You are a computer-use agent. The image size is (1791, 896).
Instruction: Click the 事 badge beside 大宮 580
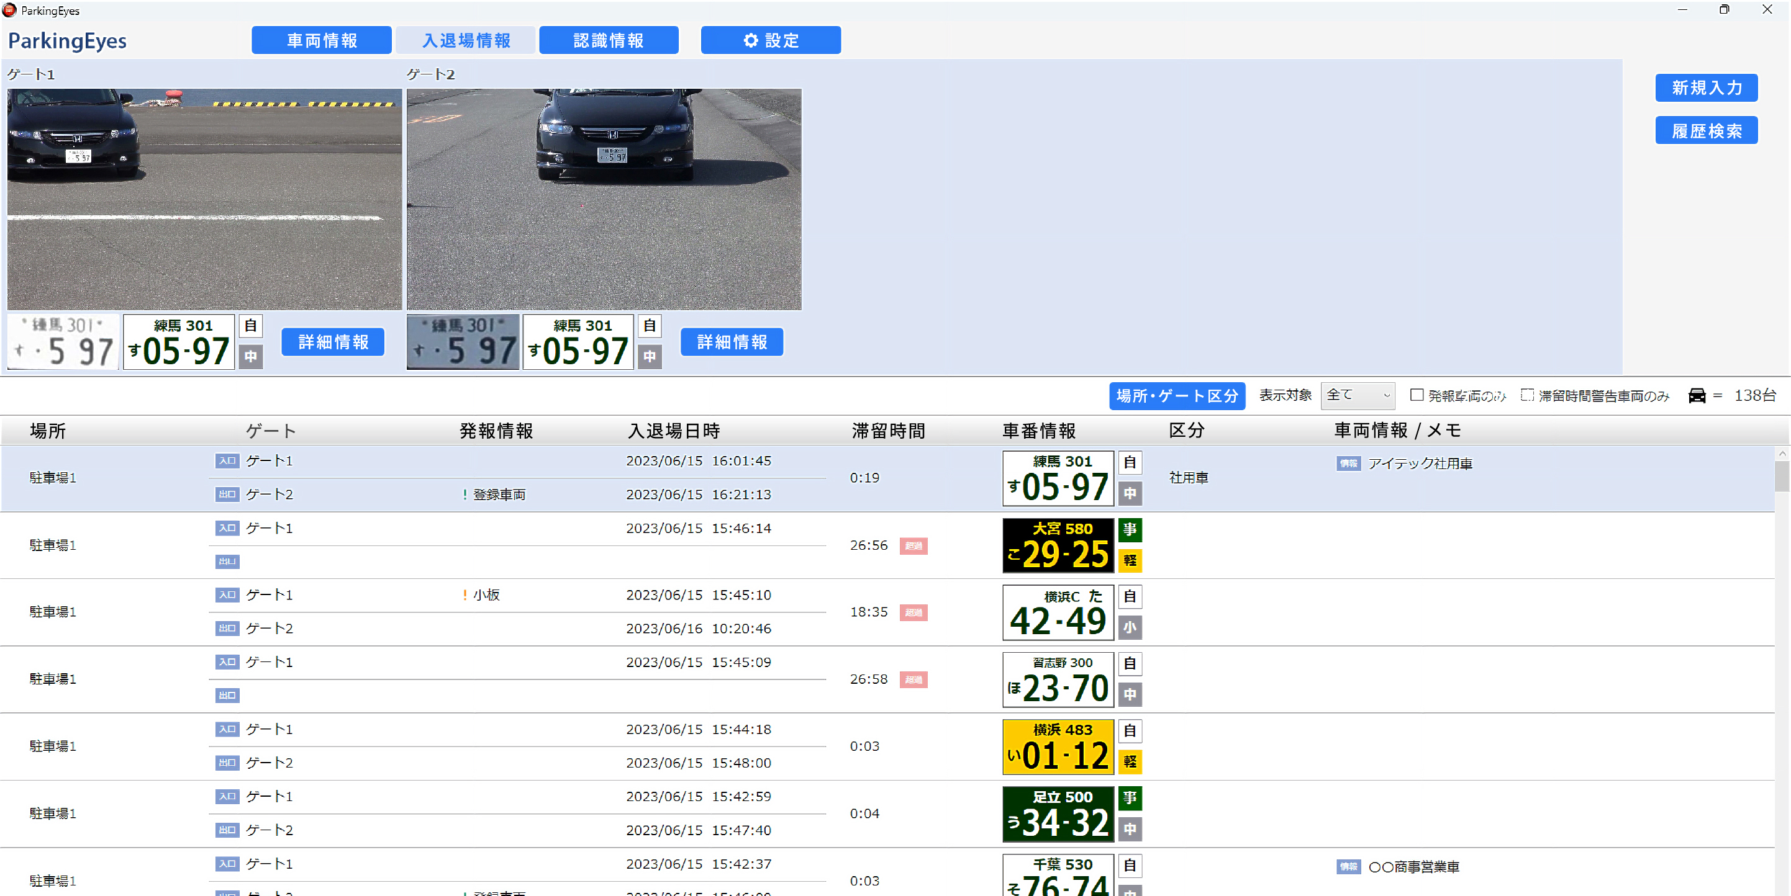[1130, 530]
